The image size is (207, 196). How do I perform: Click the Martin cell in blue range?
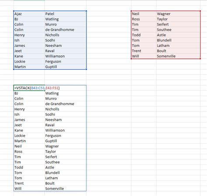tap(29, 67)
